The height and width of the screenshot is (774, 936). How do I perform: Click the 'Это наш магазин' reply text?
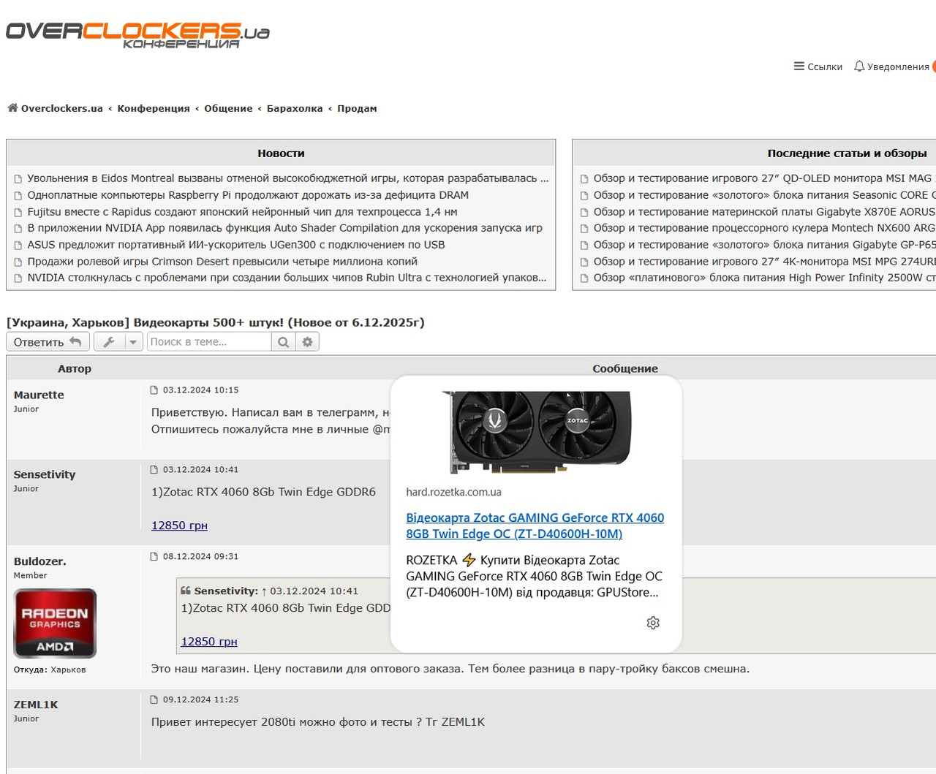coord(450,669)
